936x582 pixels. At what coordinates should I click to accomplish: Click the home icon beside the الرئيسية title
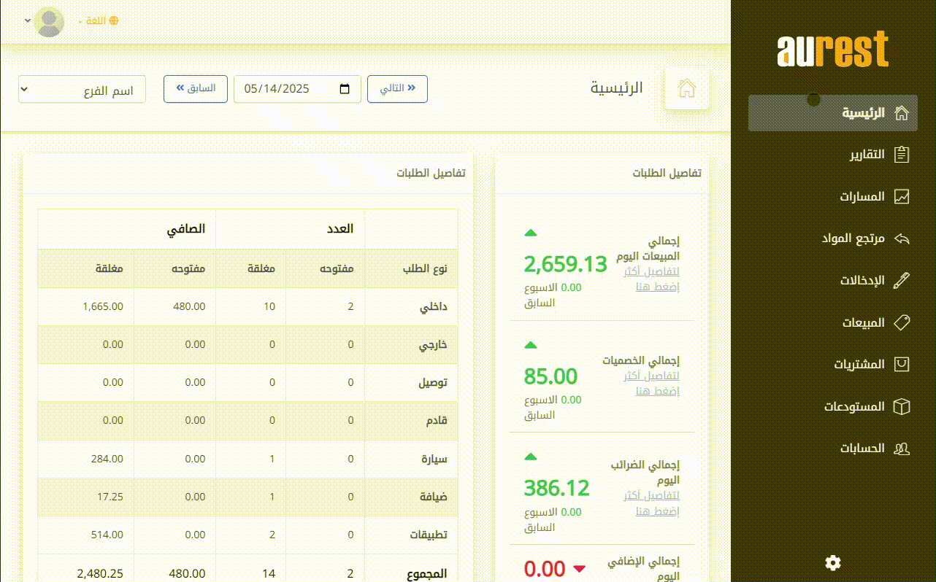click(686, 88)
